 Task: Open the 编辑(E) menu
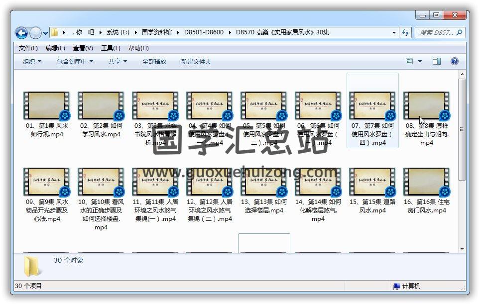tap(55, 48)
